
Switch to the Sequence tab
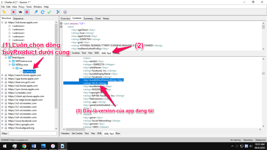[x=18, y=18]
